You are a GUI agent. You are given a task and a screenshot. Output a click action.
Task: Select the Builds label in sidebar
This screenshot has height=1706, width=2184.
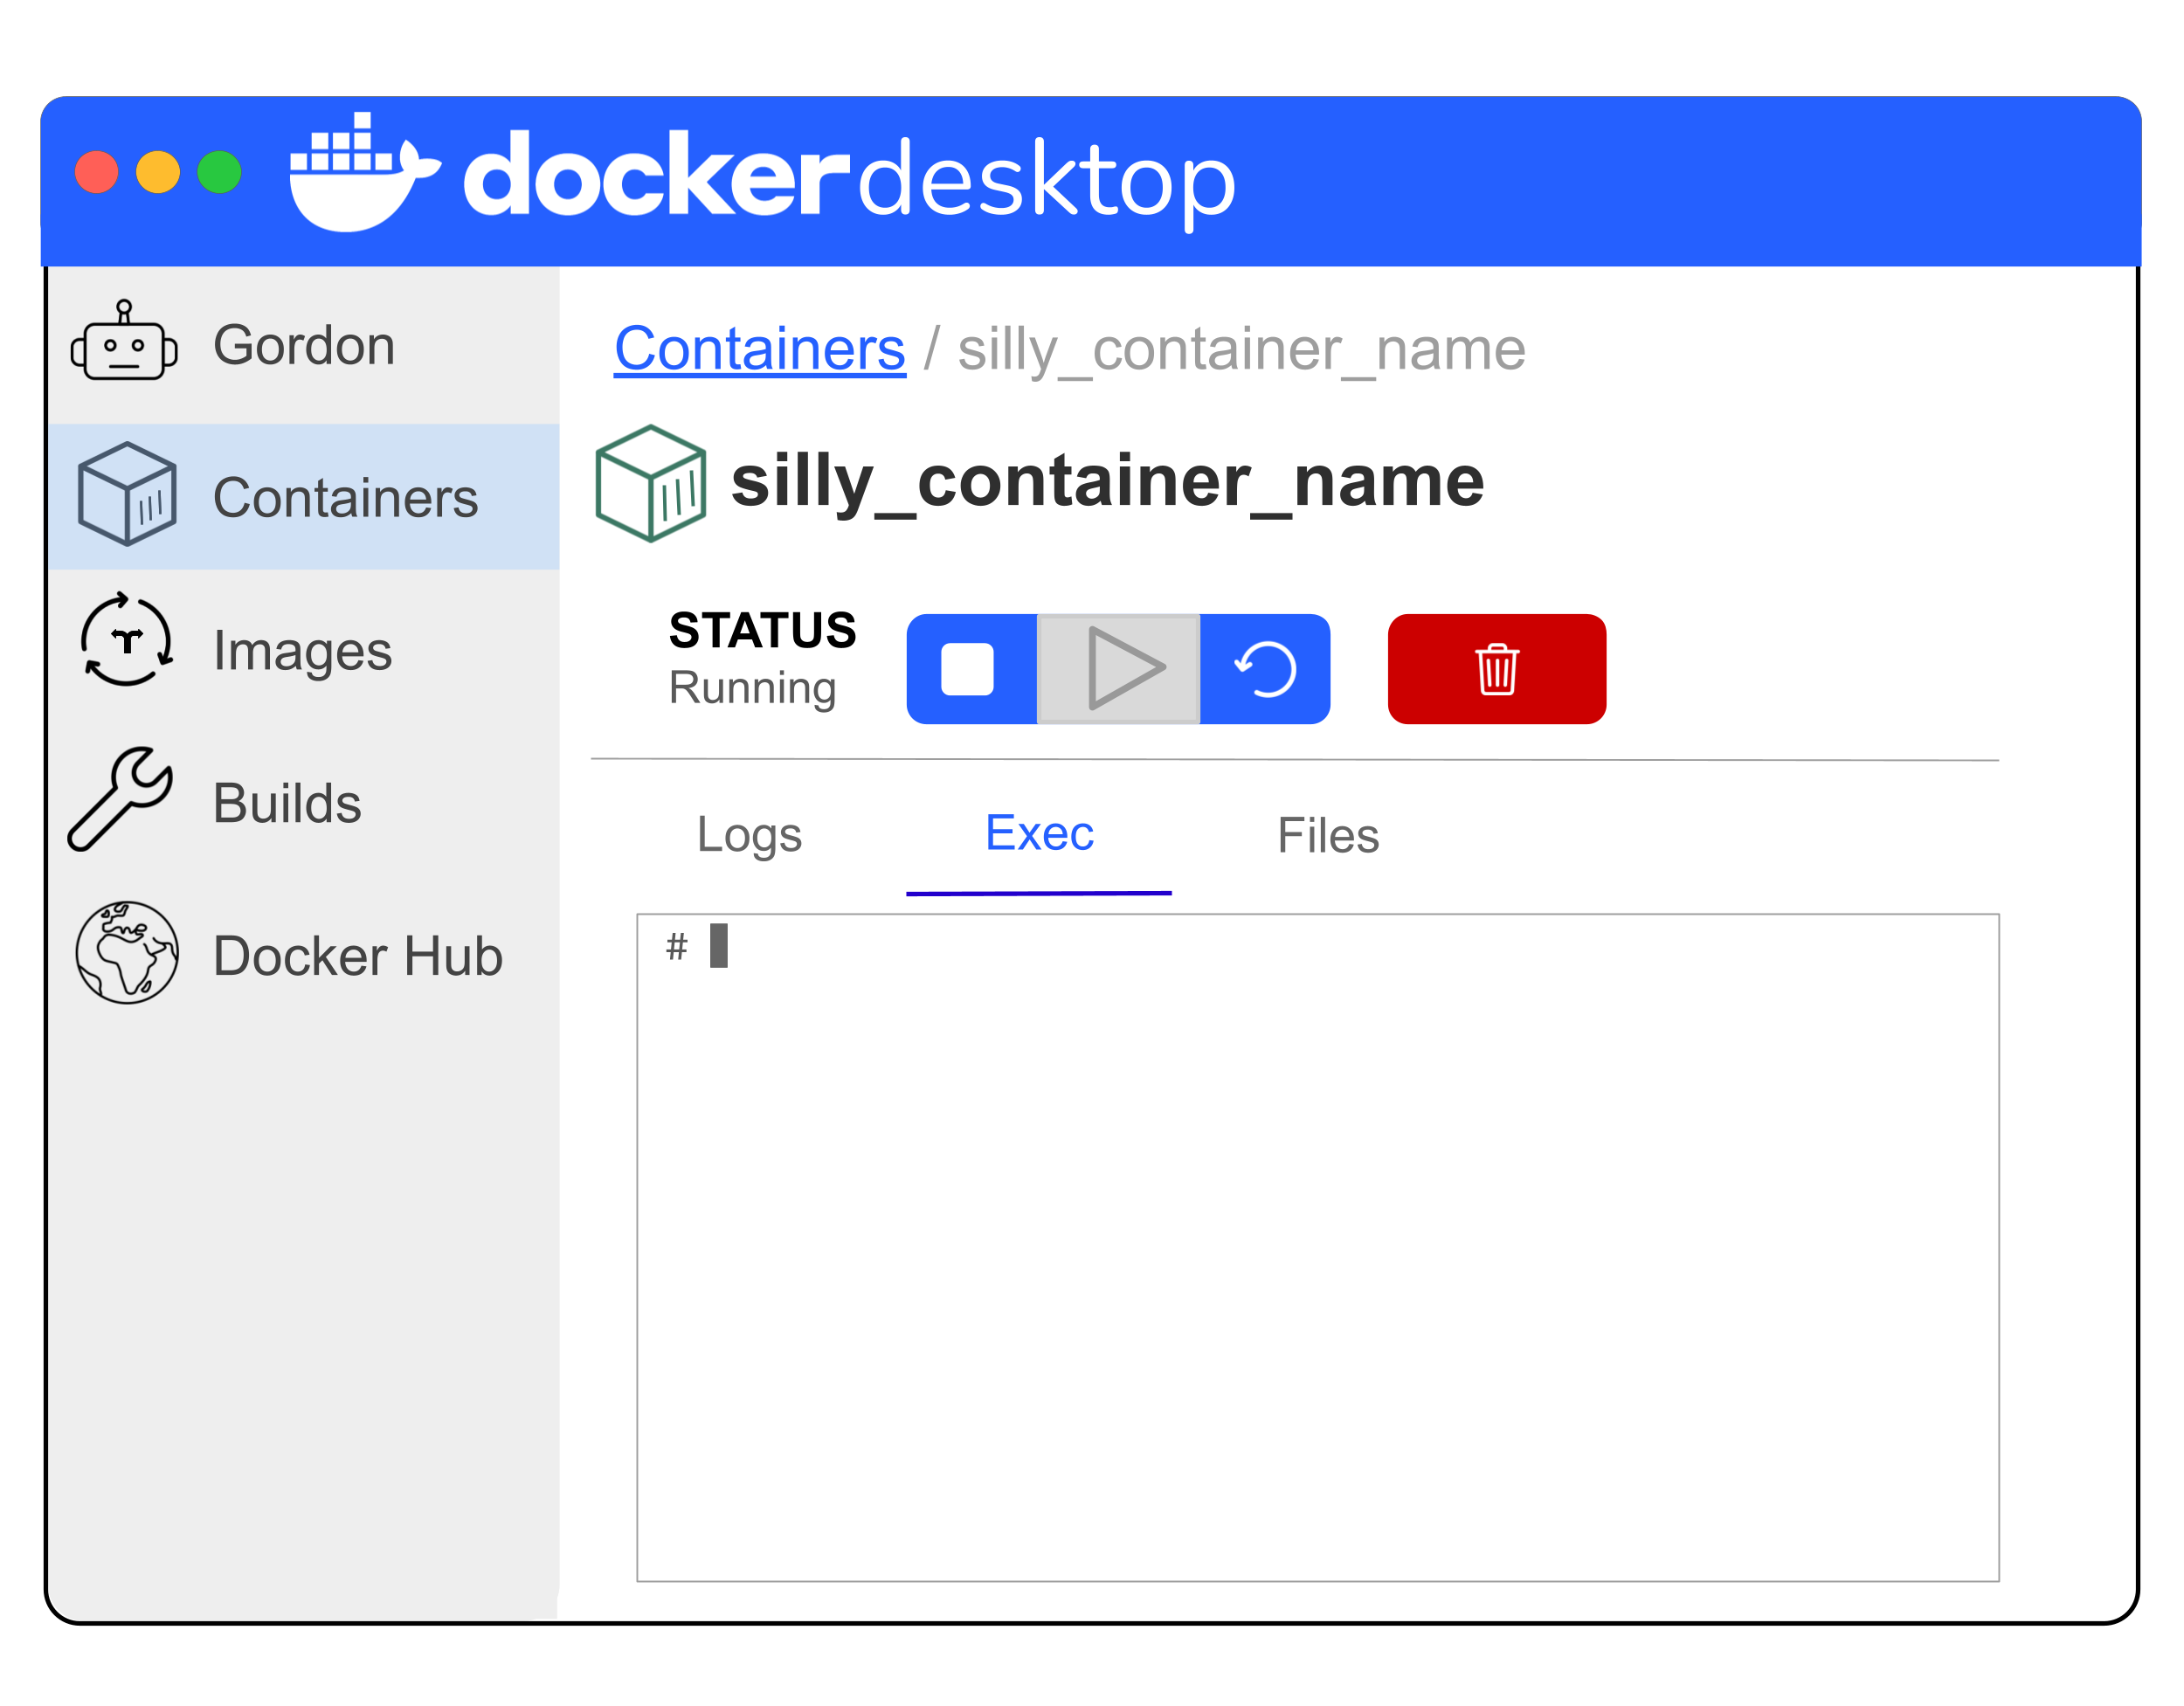tap(287, 803)
